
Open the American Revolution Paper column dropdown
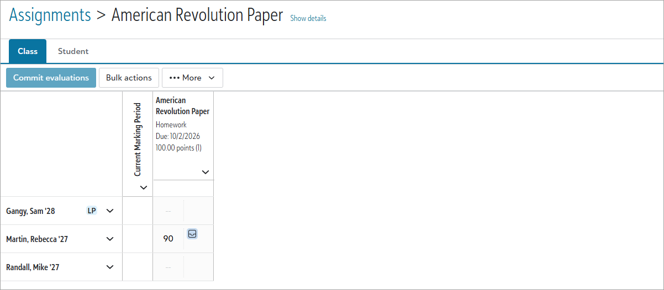(x=205, y=172)
